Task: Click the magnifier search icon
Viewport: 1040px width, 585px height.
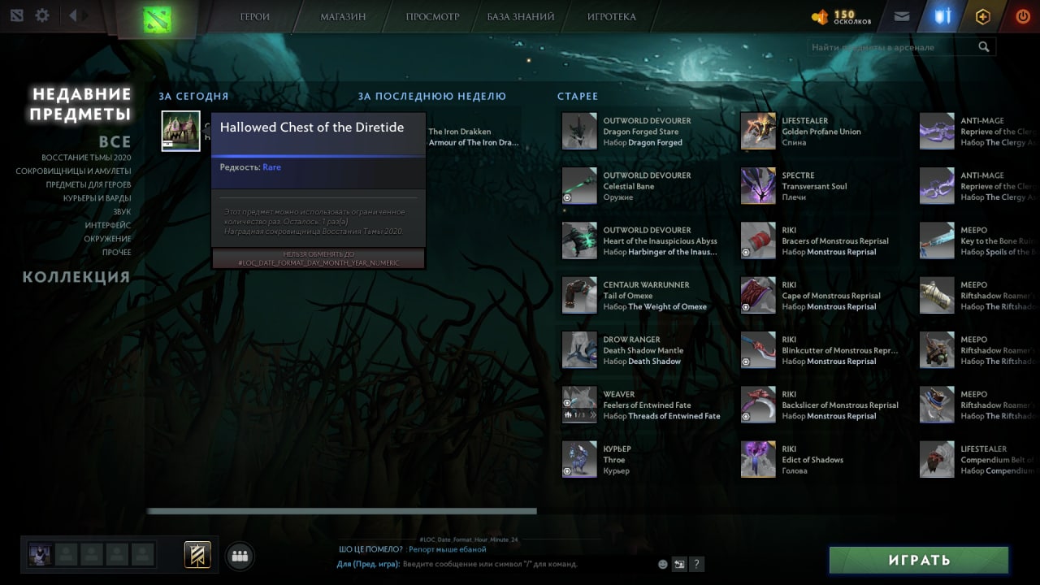Action: (984, 47)
